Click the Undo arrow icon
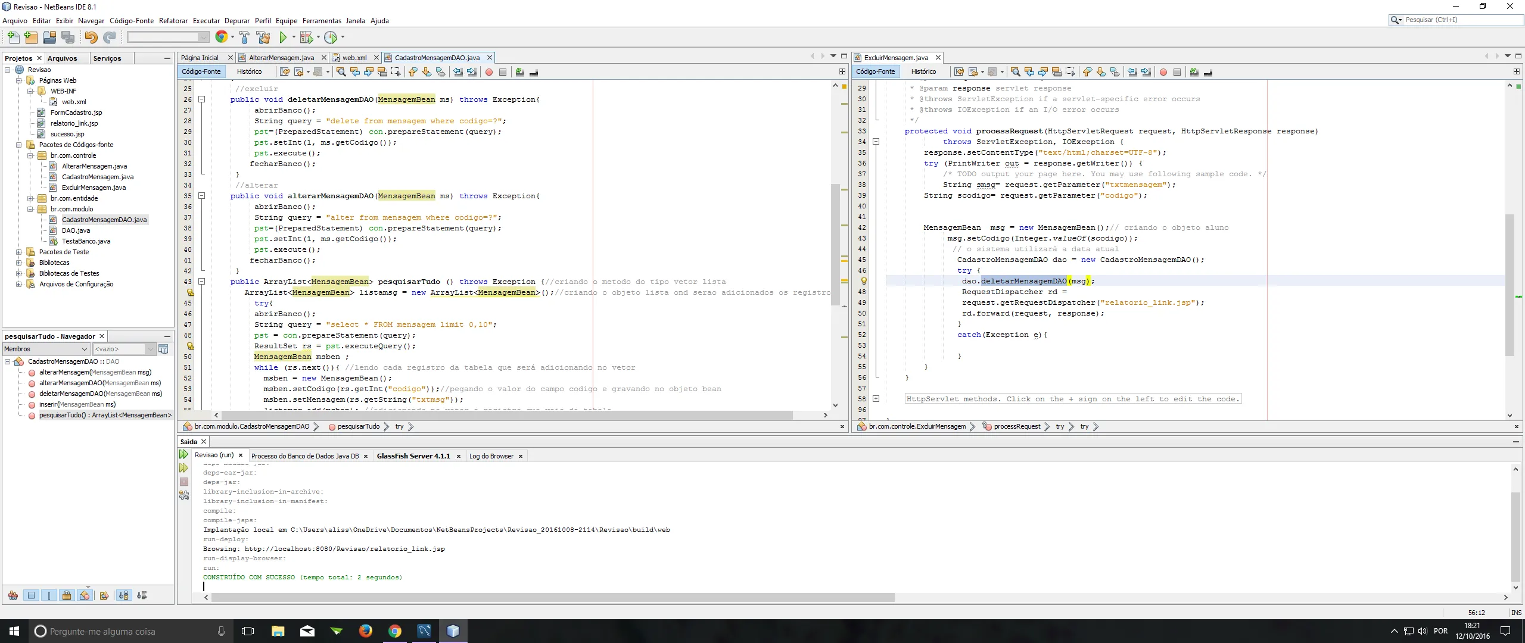1525x643 pixels. (91, 38)
